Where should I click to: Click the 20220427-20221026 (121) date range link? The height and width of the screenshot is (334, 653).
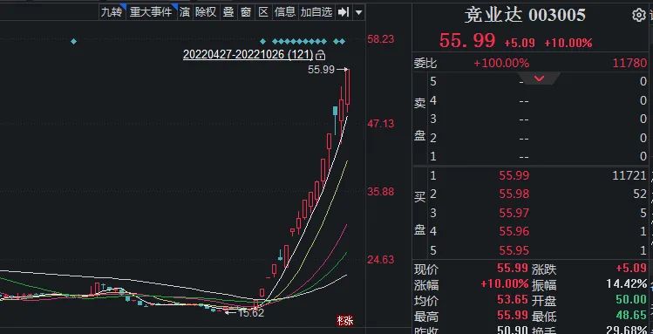pos(248,55)
